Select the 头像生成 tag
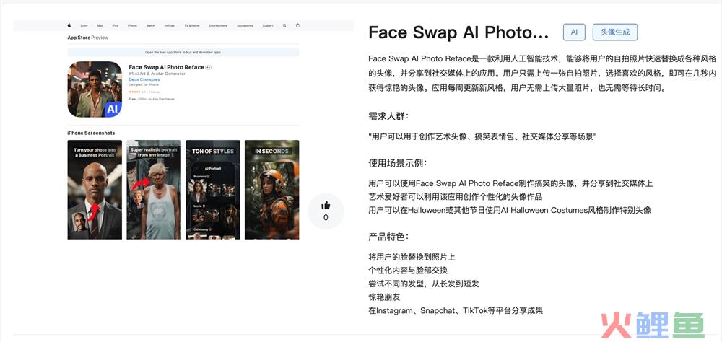The image size is (722, 342). point(615,32)
